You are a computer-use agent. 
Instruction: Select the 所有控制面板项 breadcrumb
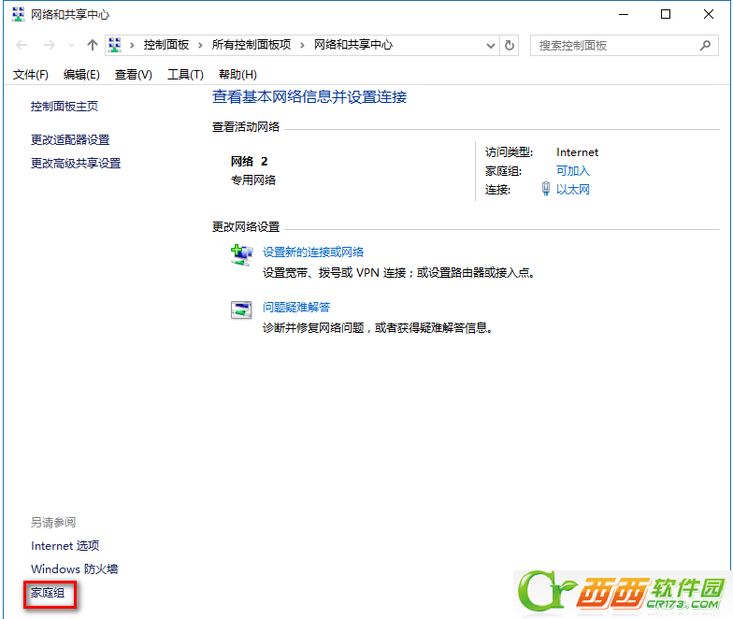tap(251, 45)
